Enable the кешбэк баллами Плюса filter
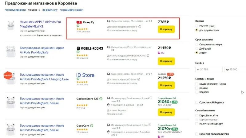The height and width of the screenshot is (138, 246). tap(197, 84)
